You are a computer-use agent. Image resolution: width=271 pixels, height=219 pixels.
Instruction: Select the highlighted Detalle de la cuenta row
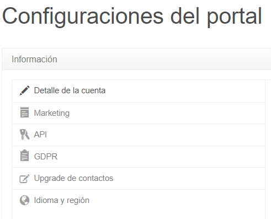pos(139,91)
